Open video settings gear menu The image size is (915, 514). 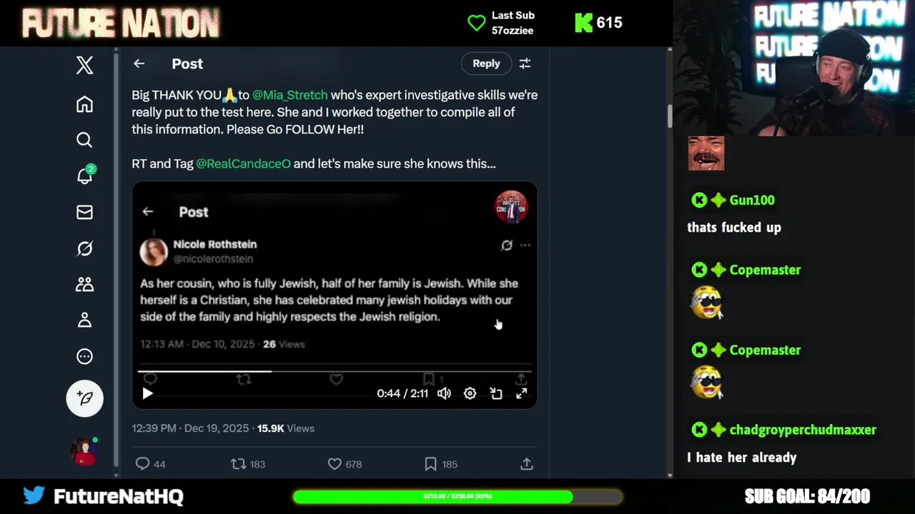click(x=470, y=393)
